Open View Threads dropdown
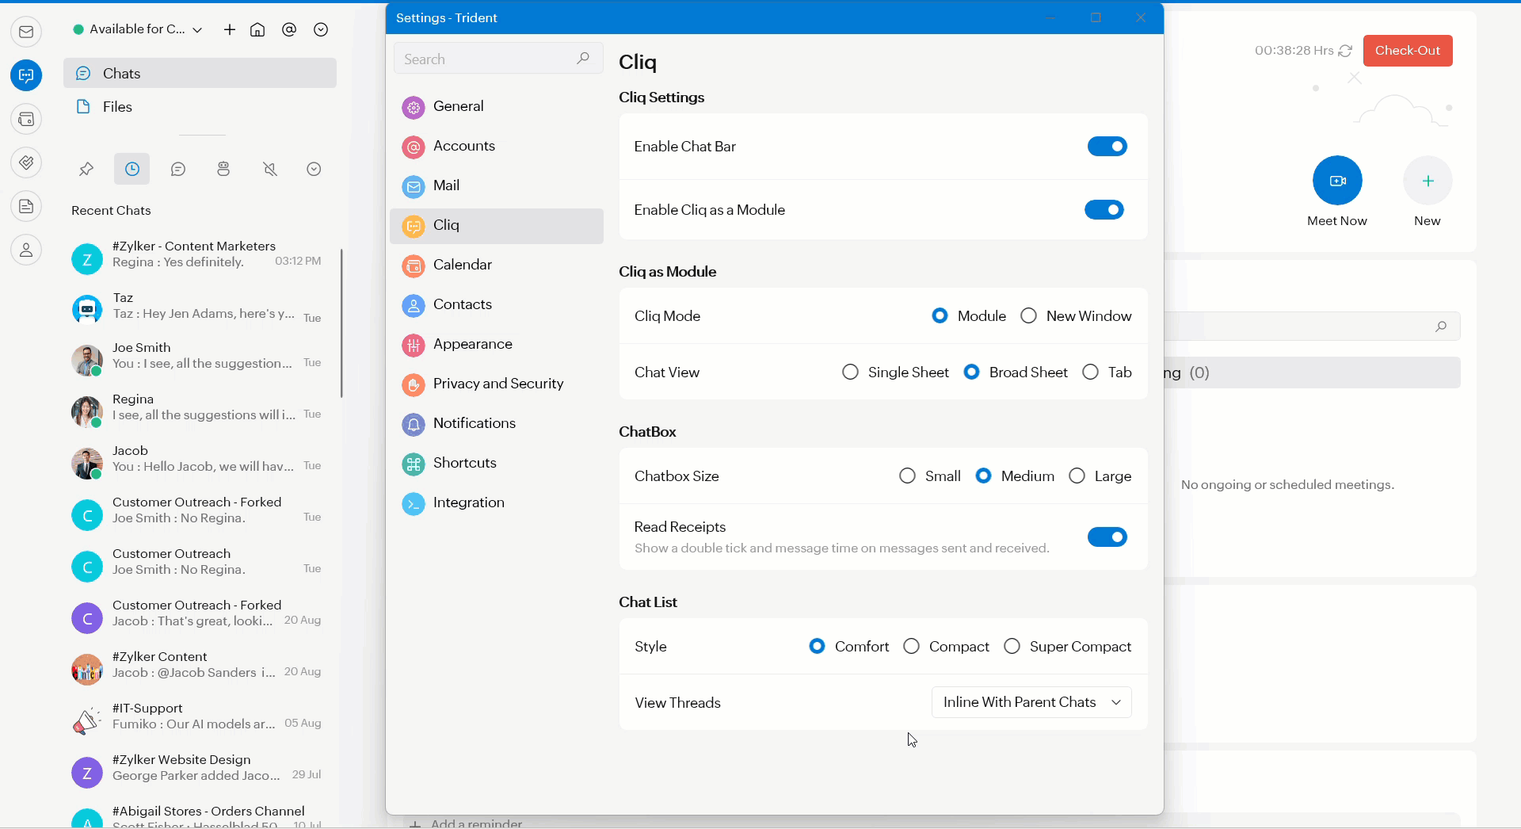This screenshot has height=829, width=1521. tap(1031, 702)
